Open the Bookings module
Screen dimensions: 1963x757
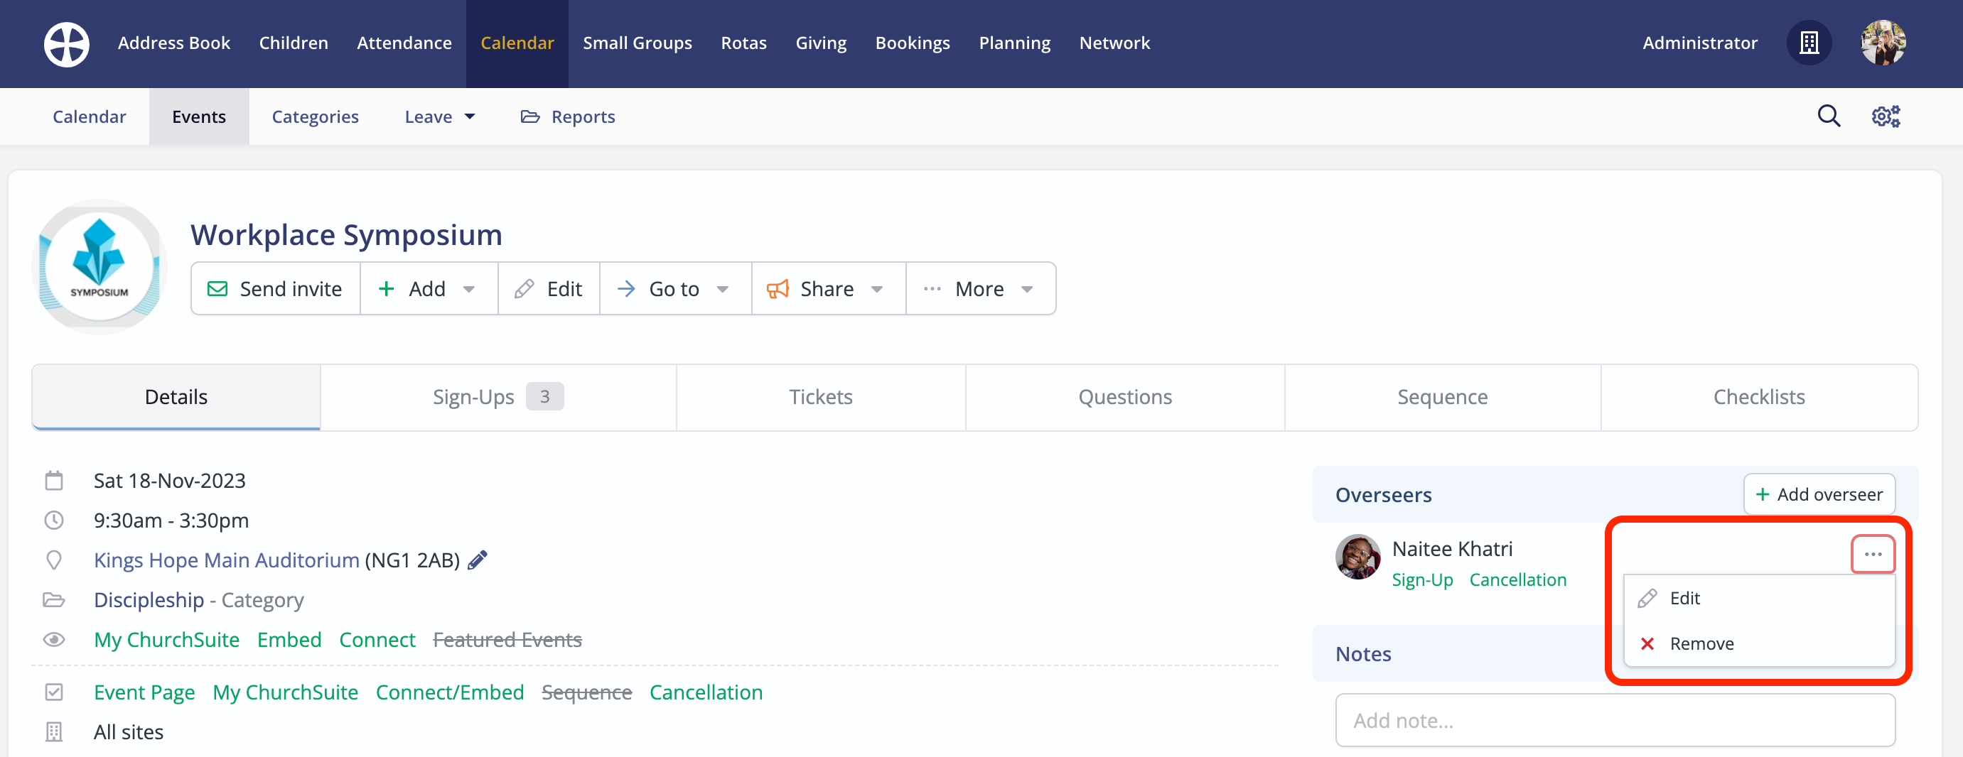click(x=913, y=43)
